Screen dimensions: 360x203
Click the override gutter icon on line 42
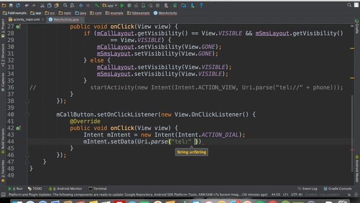(x=18, y=128)
